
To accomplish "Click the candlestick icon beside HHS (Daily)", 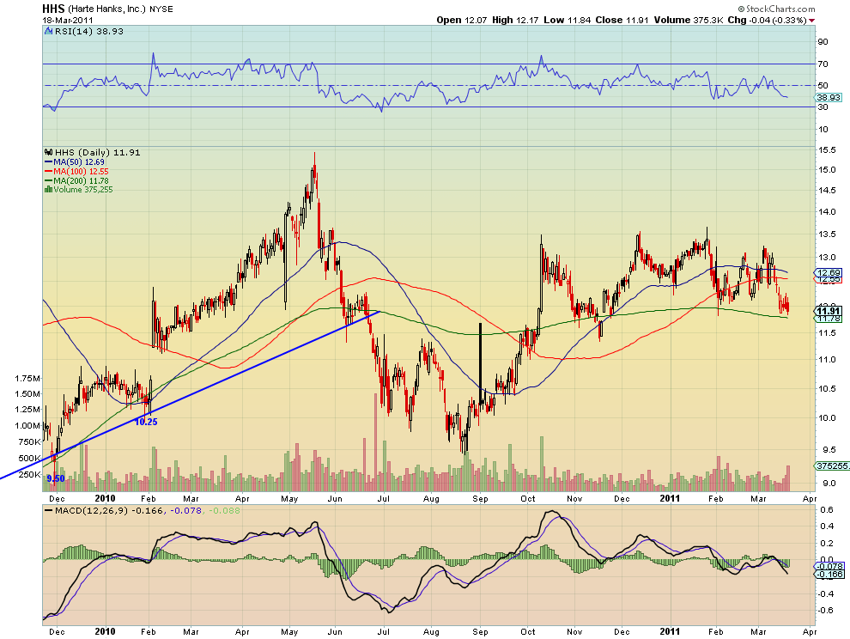I will point(49,152).
